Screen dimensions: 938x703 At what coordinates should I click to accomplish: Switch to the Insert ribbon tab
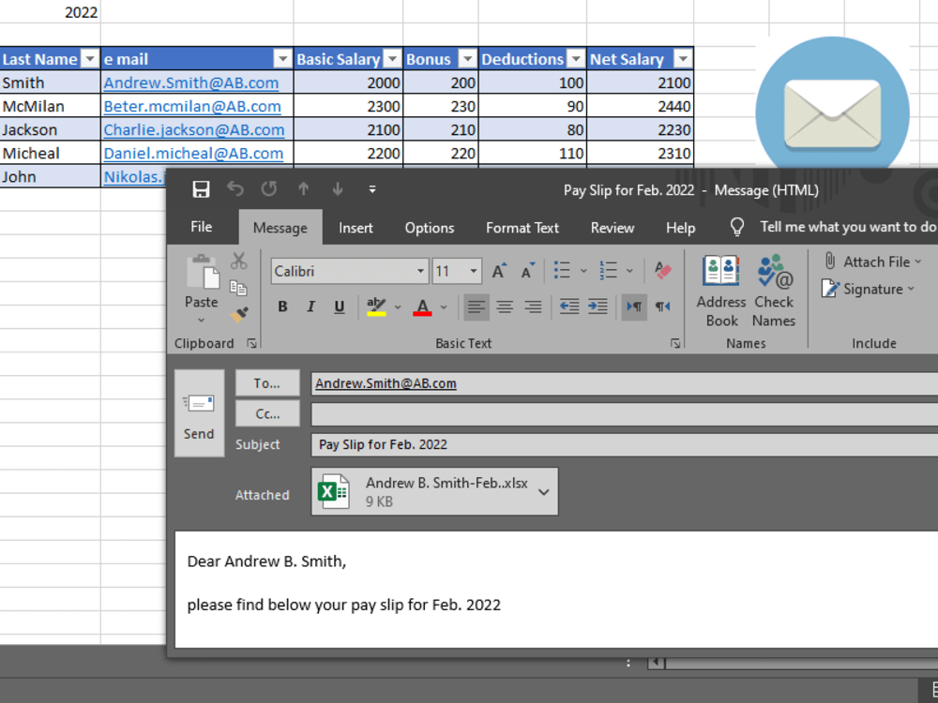356,228
